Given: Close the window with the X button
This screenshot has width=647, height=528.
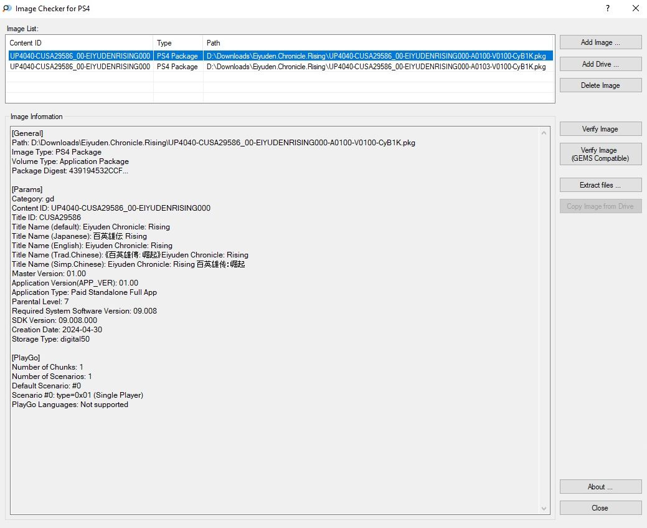Looking at the screenshot, I should pyautogui.click(x=636, y=8).
